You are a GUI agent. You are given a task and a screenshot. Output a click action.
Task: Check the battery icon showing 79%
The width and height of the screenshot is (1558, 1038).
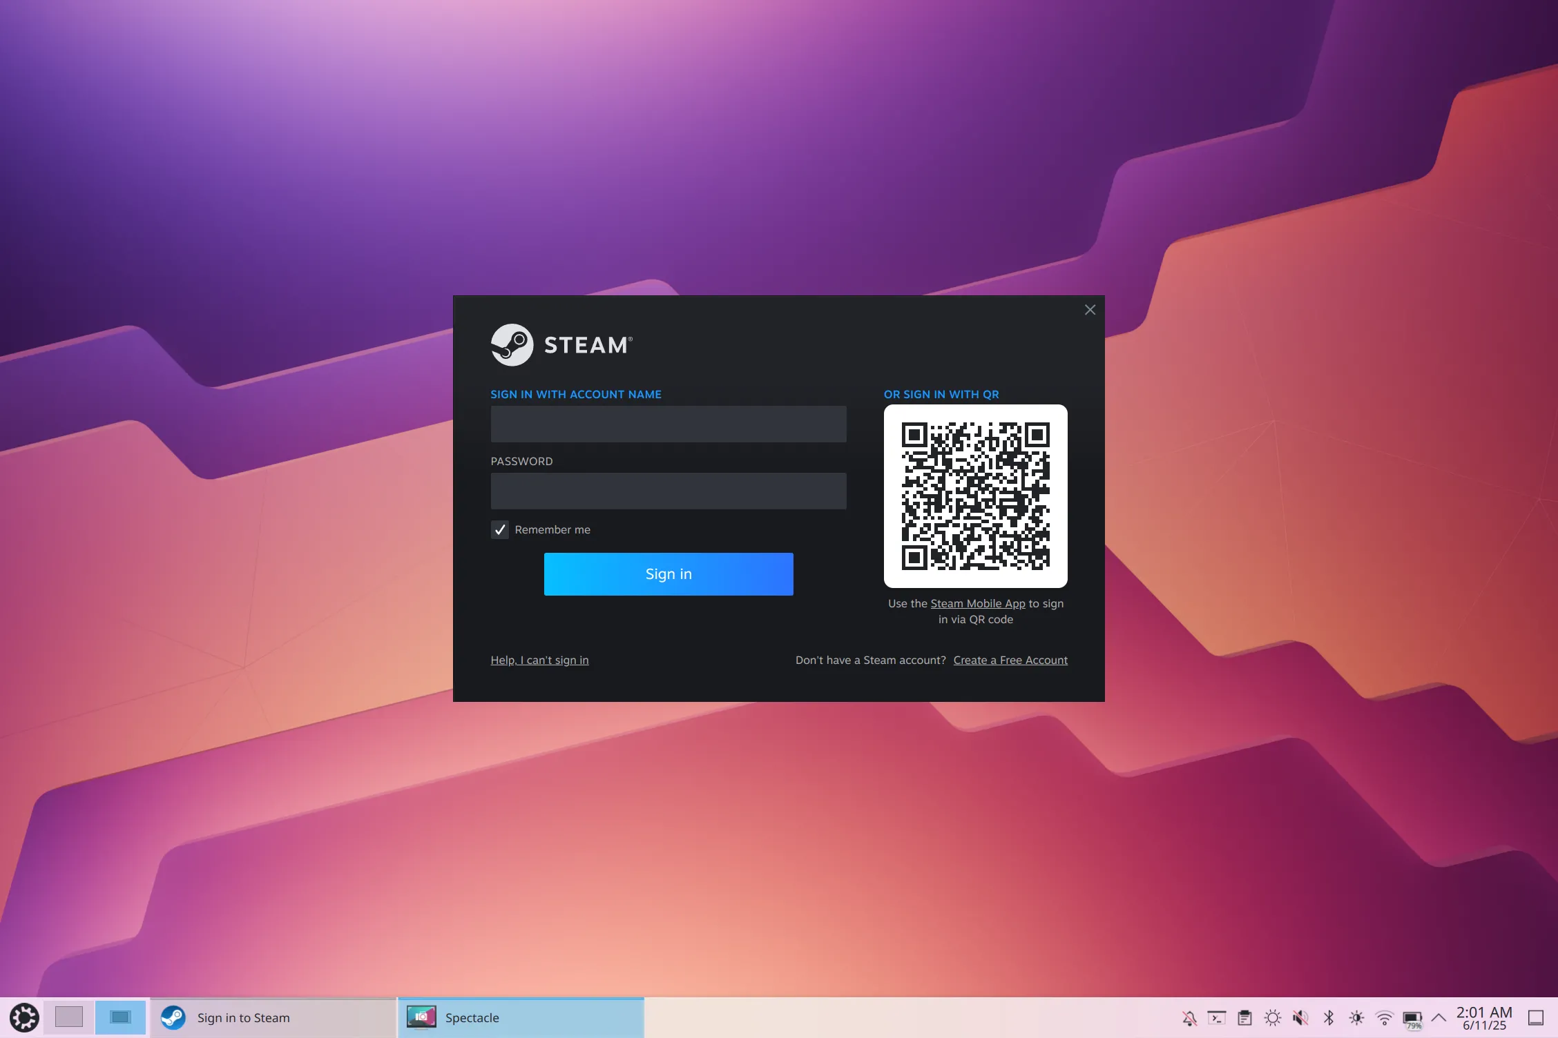click(x=1412, y=1017)
